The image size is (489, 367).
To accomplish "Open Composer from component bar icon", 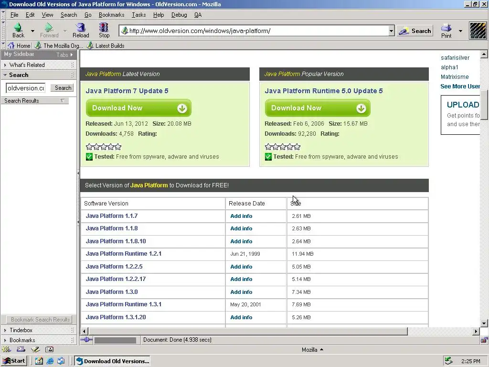I will pos(35,349).
